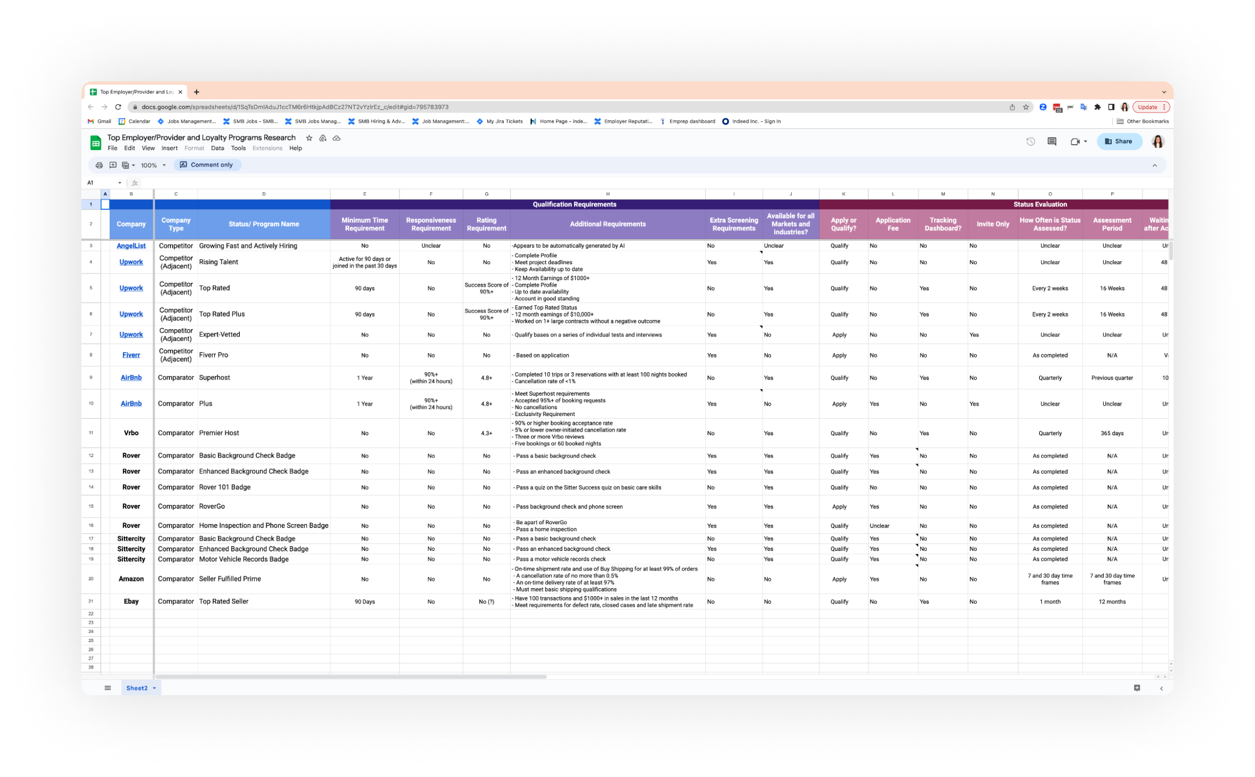Image resolution: width=1255 pixels, height=777 pixels.
Task: Open the Insert menu
Action: point(169,149)
